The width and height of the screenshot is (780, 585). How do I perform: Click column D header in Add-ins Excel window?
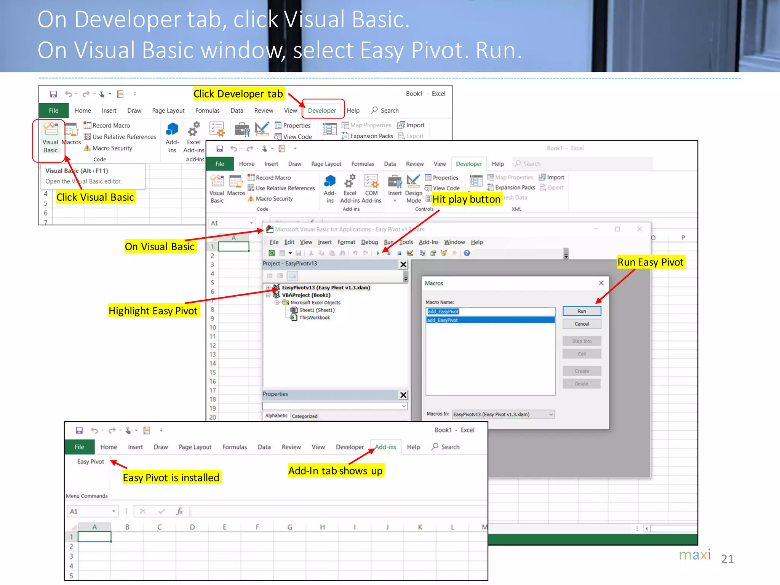192,527
